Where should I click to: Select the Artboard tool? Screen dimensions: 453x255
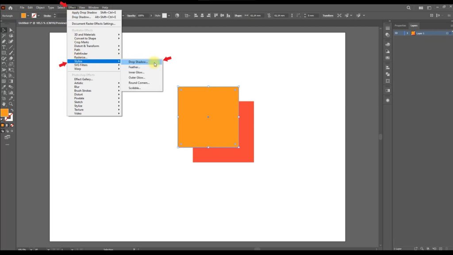tap(4, 98)
